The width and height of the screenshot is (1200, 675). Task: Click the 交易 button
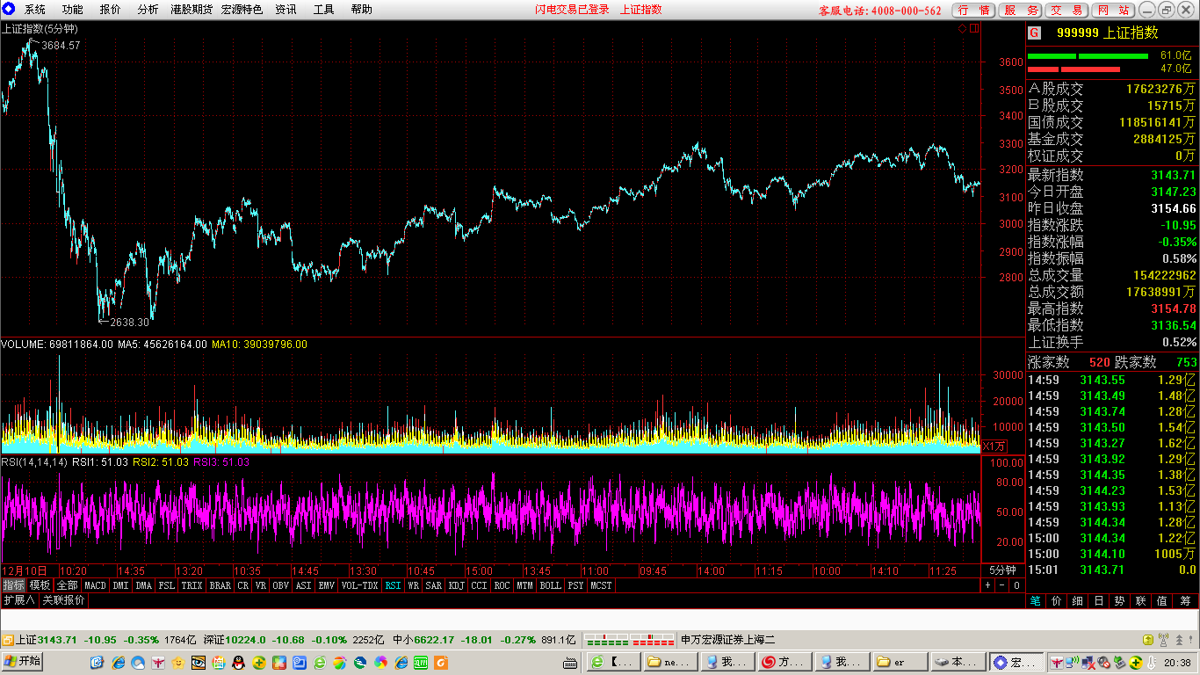point(1066,10)
